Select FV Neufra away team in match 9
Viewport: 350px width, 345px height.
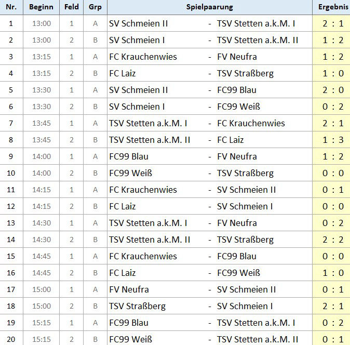tap(237, 156)
